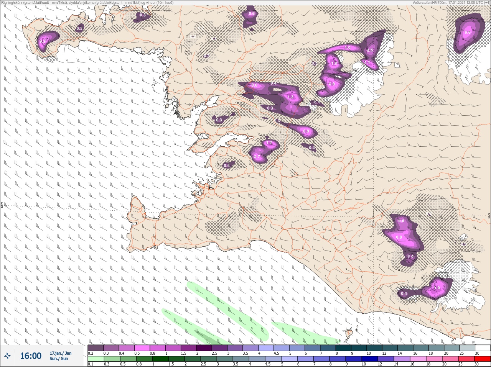Image resolution: width=491 pixels, height=367 pixels.
Task: Click the Veðurstofan logo icon beside 16:00
Action: (x=8, y=356)
